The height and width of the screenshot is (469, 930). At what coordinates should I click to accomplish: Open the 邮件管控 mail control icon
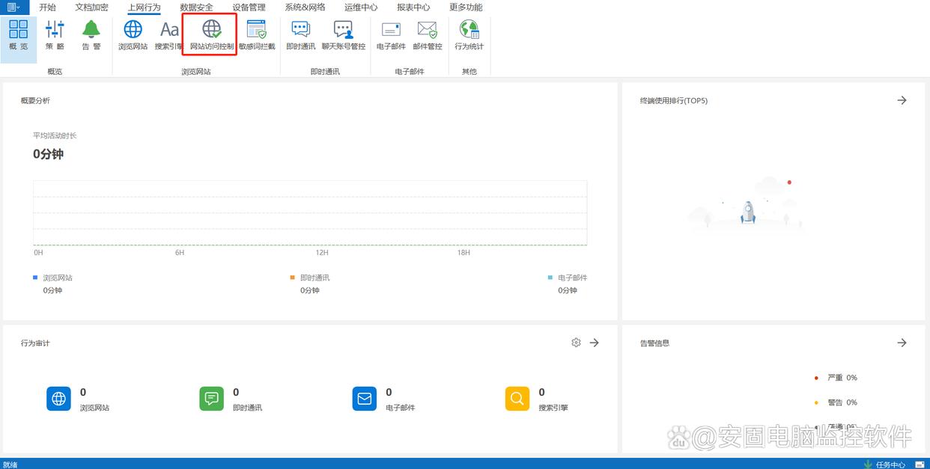coord(428,35)
